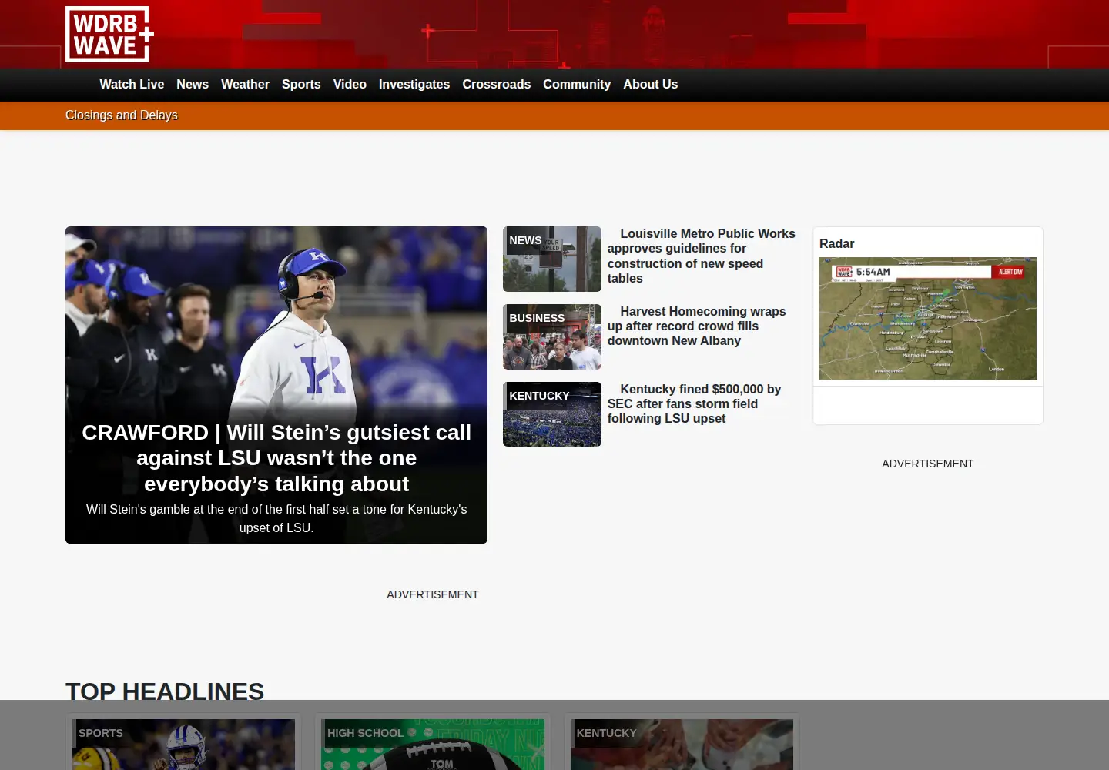Go to the Community section
Image resolution: width=1109 pixels, height=770 pixels.
(x=577, y=85)
